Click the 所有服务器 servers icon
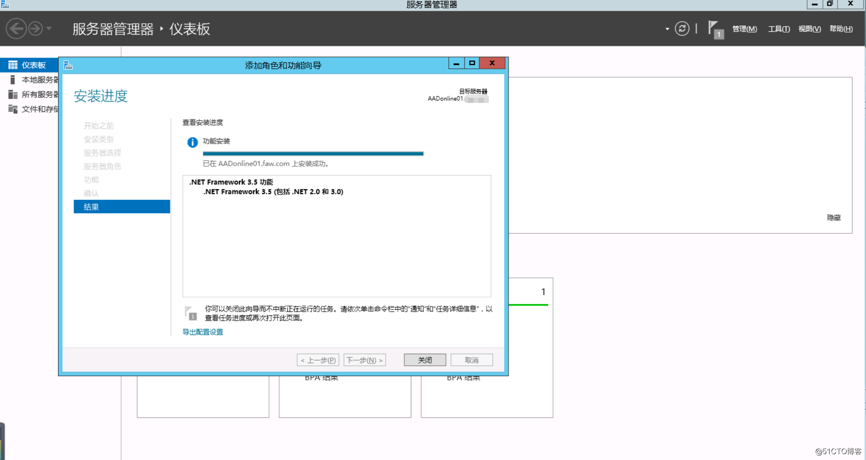The width and height of the screenshot is (866, 460). point(13,95)
